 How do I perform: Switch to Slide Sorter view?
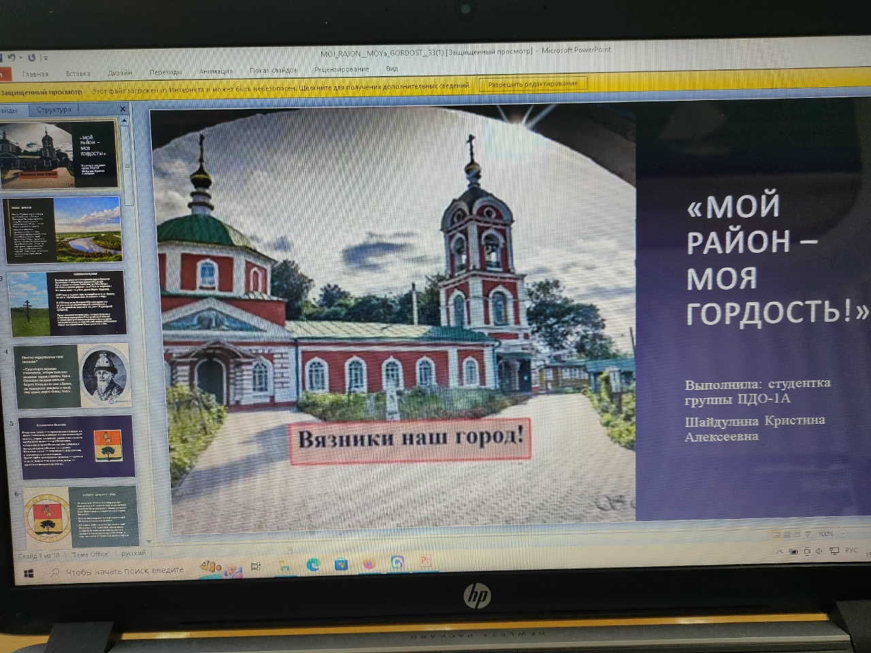tap(787, 535)
